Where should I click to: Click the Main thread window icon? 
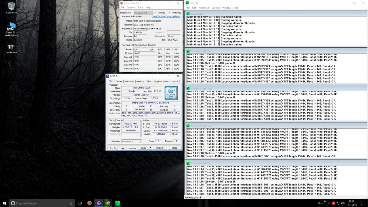pyautogui.click(x=188, y=14)
